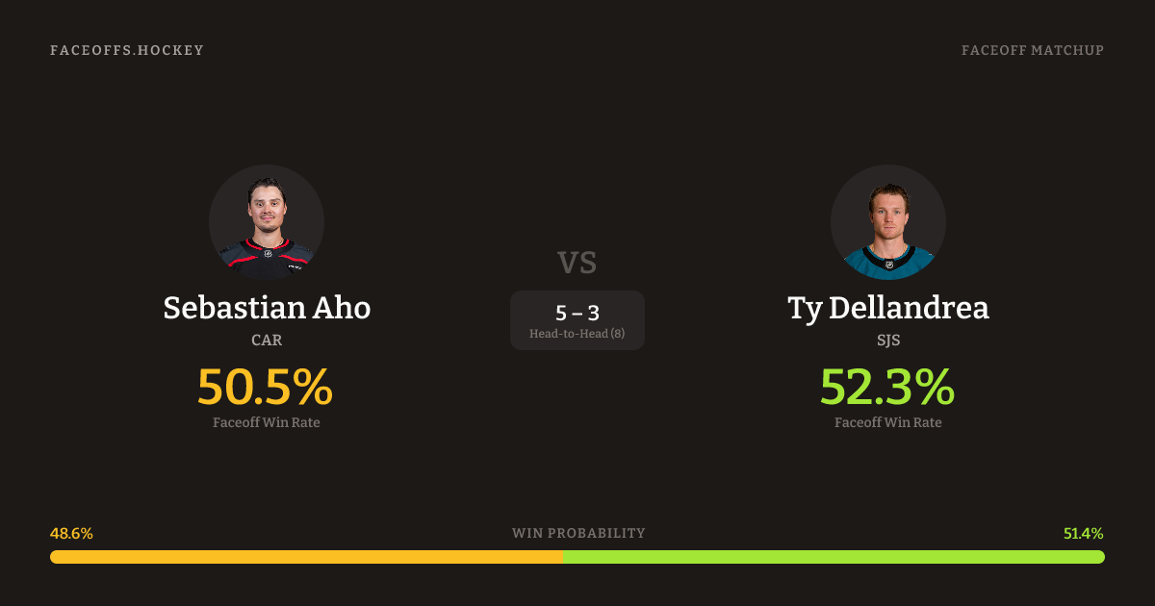
Task: Click the VS text in the center
Action: tap(577, 262)
